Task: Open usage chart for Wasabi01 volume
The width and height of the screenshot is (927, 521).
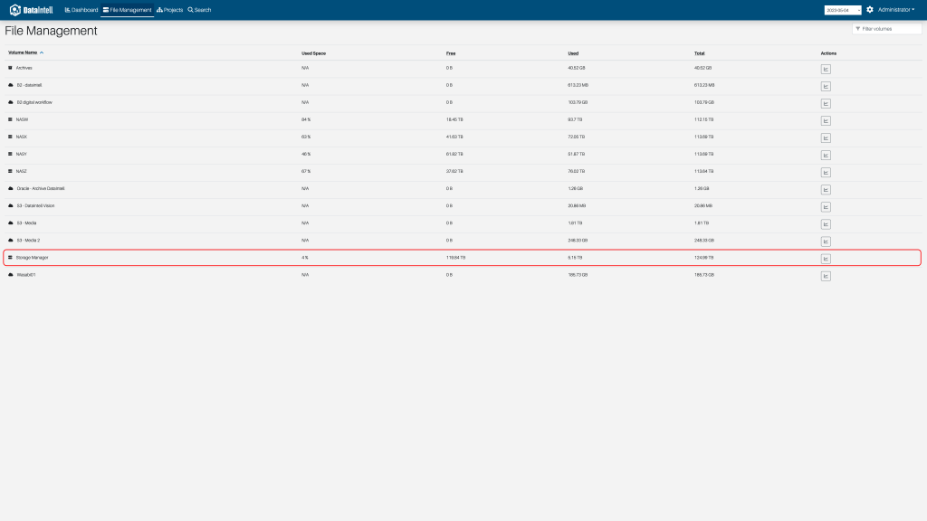Action: point(826,276)
